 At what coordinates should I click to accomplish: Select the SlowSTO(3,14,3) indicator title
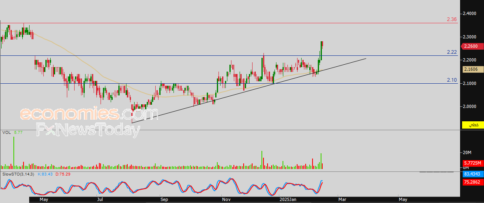(18, 174)
